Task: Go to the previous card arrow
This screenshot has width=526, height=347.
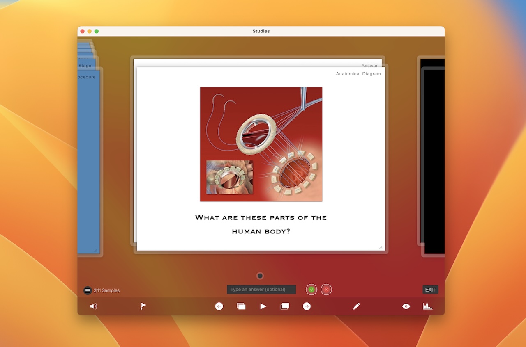Action: pos(219,306)
